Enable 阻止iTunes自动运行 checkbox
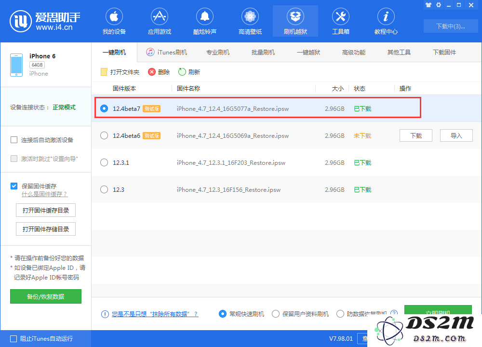The height and width of the screenshot is (347, 482). [13, 339]
